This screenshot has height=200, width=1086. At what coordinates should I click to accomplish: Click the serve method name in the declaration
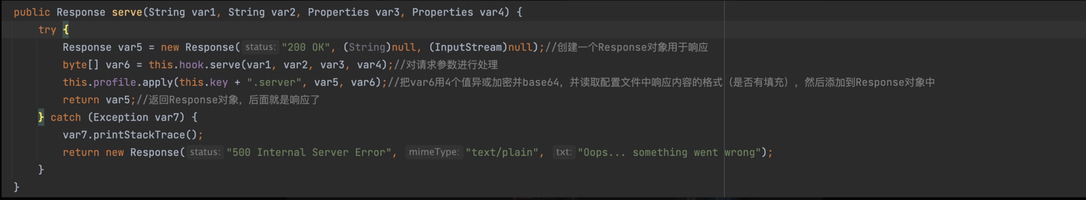coord(126,12)
